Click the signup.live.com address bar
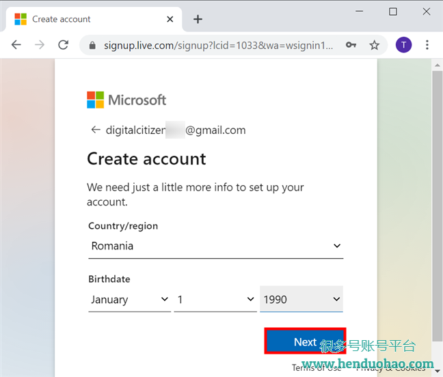 (219, 45)
